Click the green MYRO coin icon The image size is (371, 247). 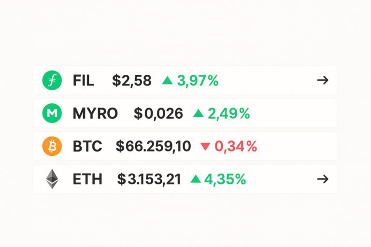tap(52, 113)
